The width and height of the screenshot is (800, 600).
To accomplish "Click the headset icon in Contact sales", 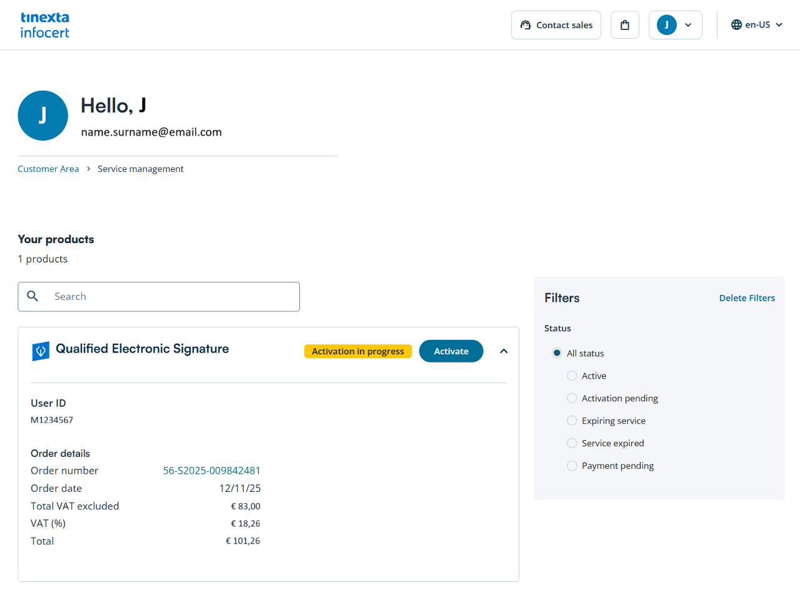I will point(526,25).
